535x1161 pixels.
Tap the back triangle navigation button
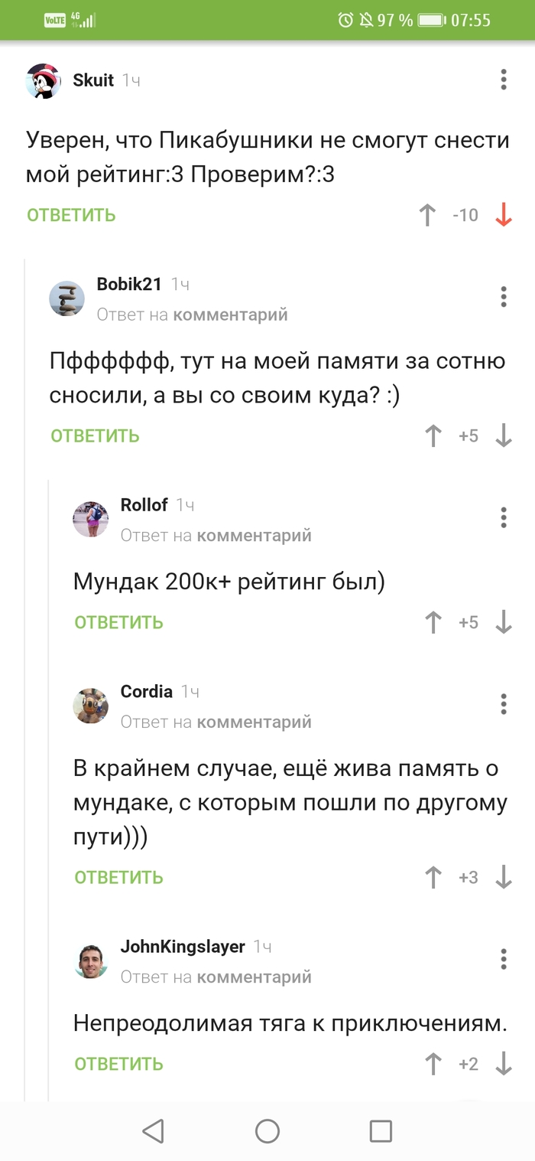tap(153, 1130)
